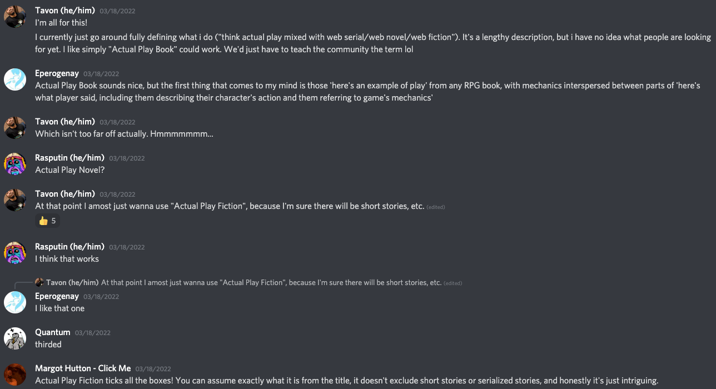
Task: Click Rasputin's avatar beside 'I think that works'
Action: point(15,253)
